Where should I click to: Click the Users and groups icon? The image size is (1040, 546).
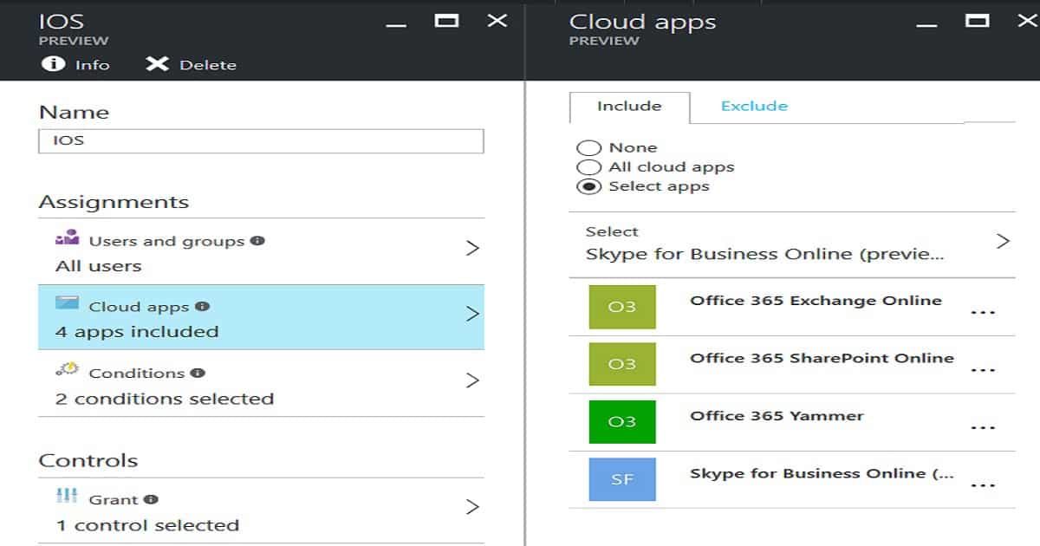click(x=68, y=238)
